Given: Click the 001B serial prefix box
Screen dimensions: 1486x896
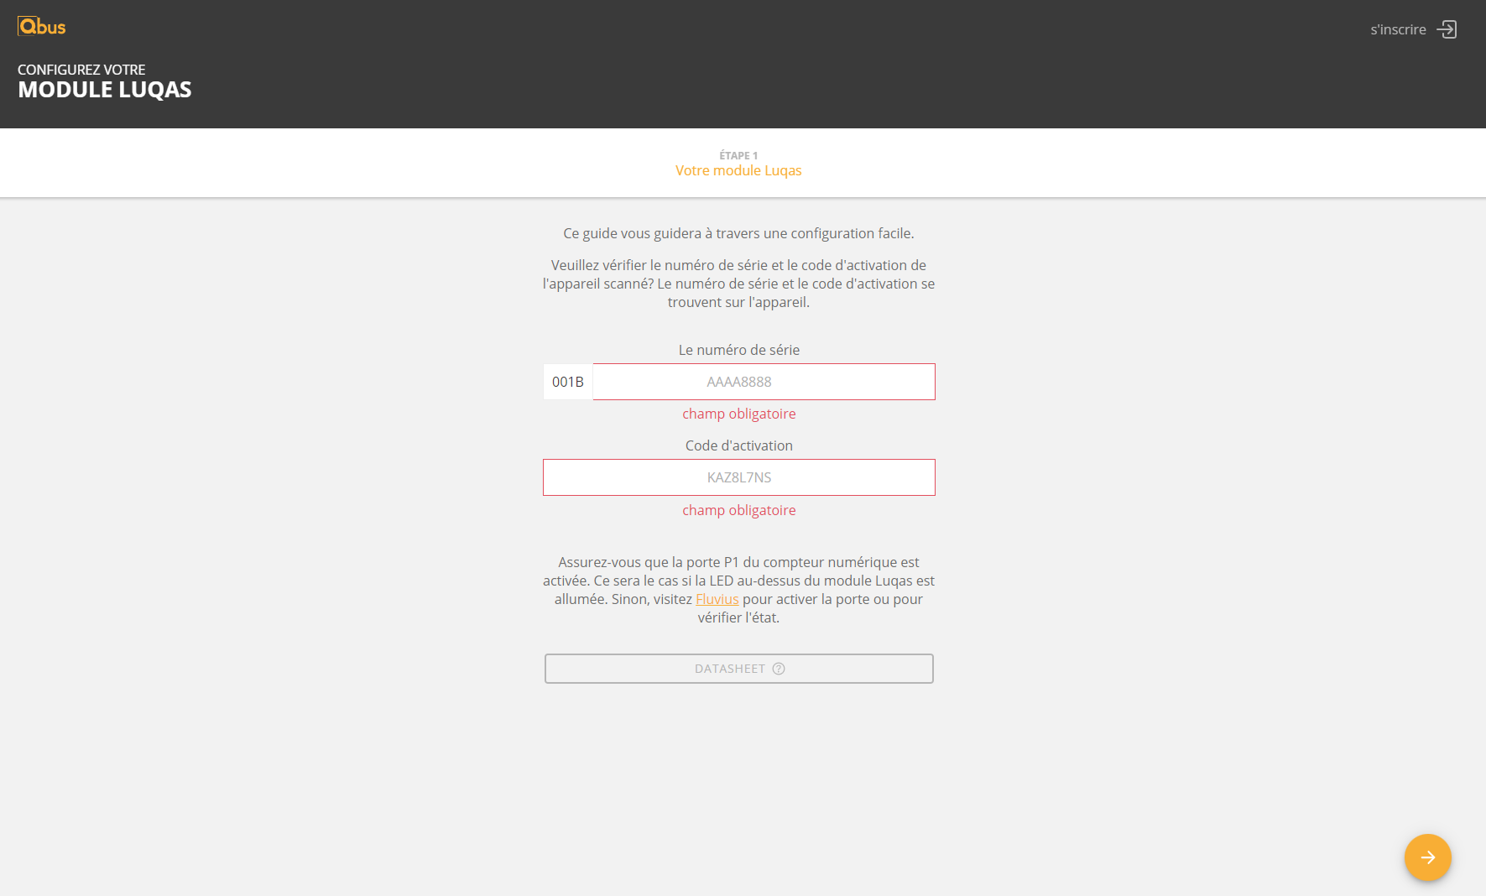Looking at the screenshot, I should [x=568, y=382].
